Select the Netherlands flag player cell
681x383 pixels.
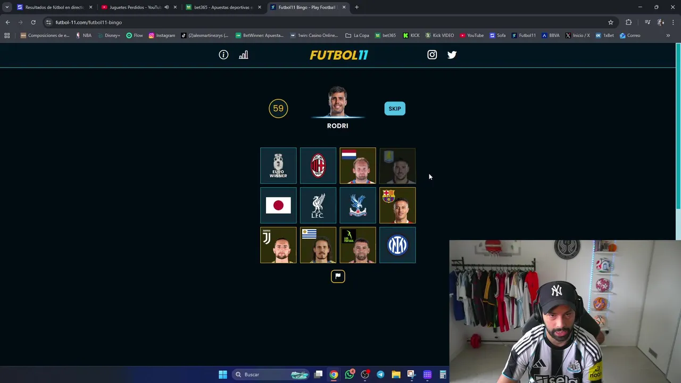point(358,165)
